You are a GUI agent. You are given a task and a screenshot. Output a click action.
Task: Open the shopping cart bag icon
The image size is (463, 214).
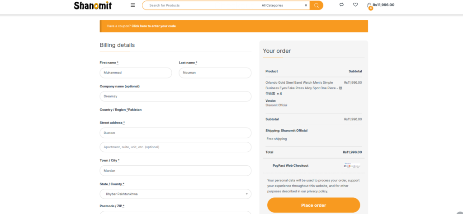pos(369,5)
